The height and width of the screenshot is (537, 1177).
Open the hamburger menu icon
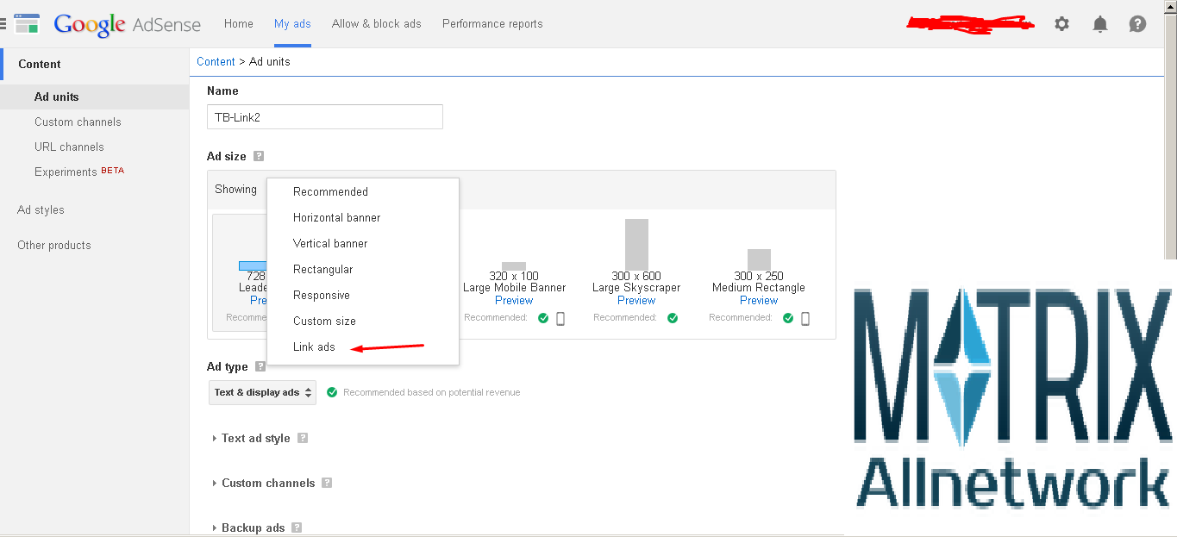click(x=4, y=24)
